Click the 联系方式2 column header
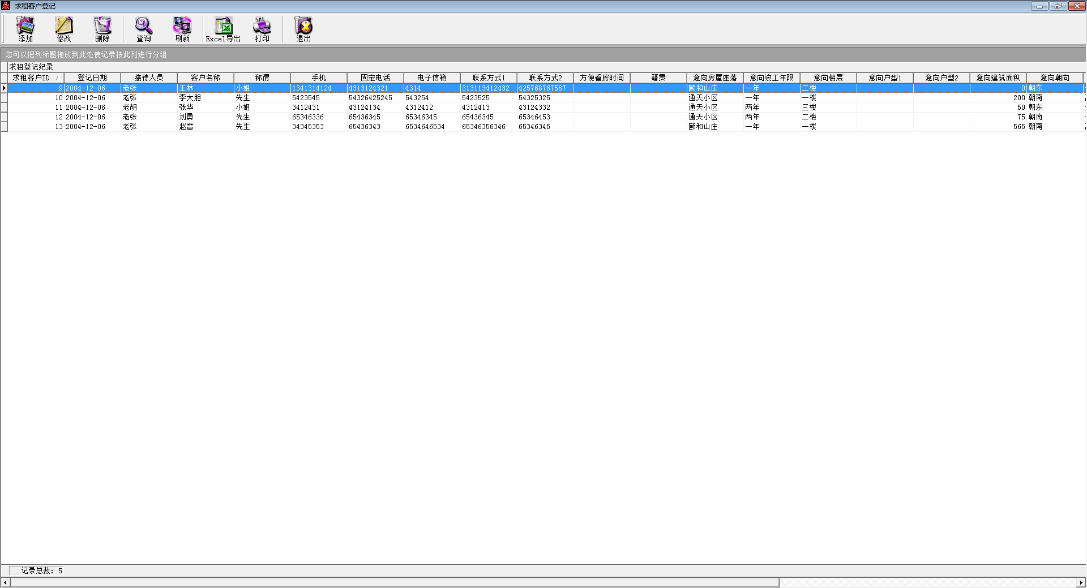 (x=545, y=78)
